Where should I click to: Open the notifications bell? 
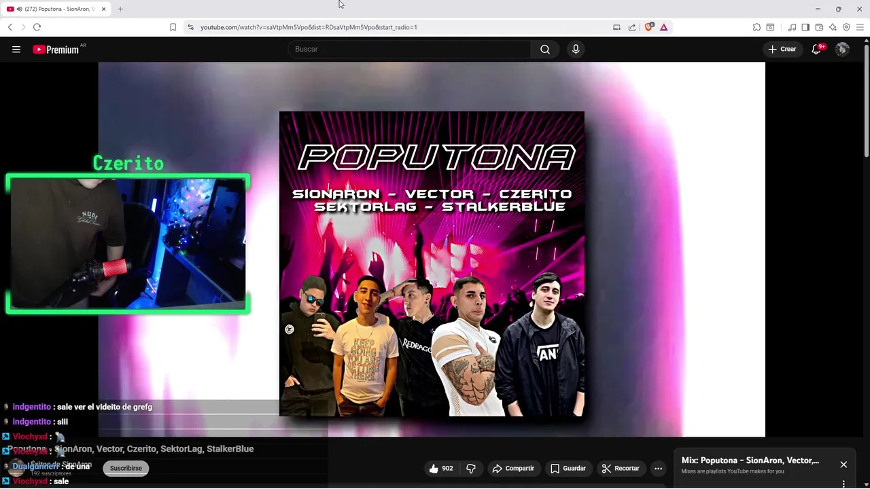(x=817, y=49)
